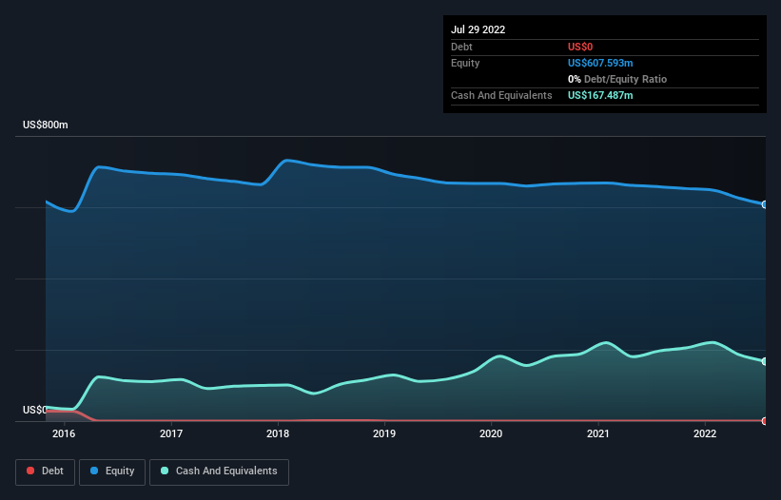Select the 2017 x-axis label
Viewport: 781px width, 500px height.
coord(171,433)
